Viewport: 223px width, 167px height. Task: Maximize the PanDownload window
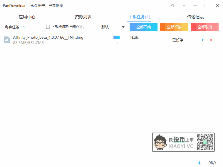[206, 6]
